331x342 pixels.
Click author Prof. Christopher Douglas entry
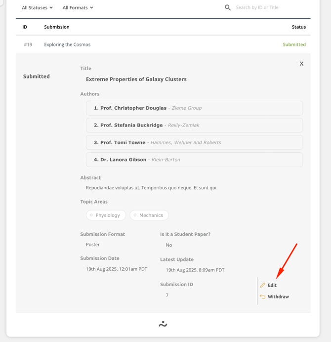pos(194,108)
